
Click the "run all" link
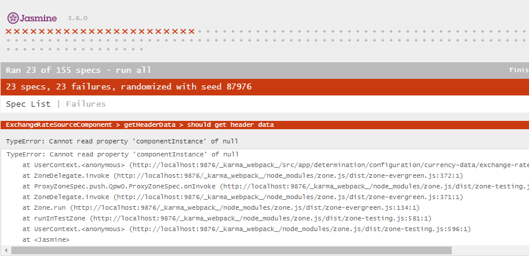(133, 71)
